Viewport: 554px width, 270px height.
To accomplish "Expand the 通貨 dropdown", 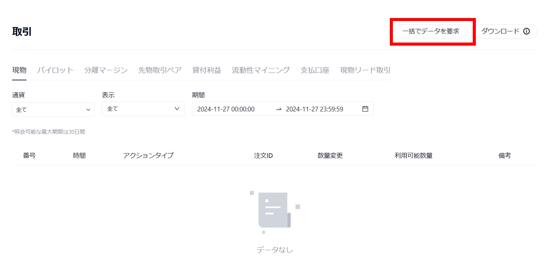I will click(53, 109).
